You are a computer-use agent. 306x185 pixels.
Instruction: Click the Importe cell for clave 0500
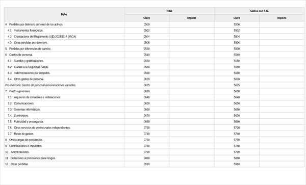click(192, 24)
